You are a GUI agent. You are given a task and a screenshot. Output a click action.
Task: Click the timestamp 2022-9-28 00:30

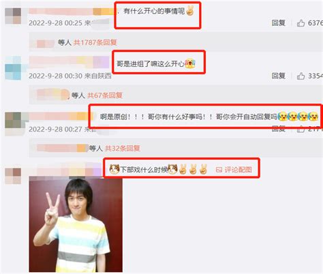(x=55, y=76)
